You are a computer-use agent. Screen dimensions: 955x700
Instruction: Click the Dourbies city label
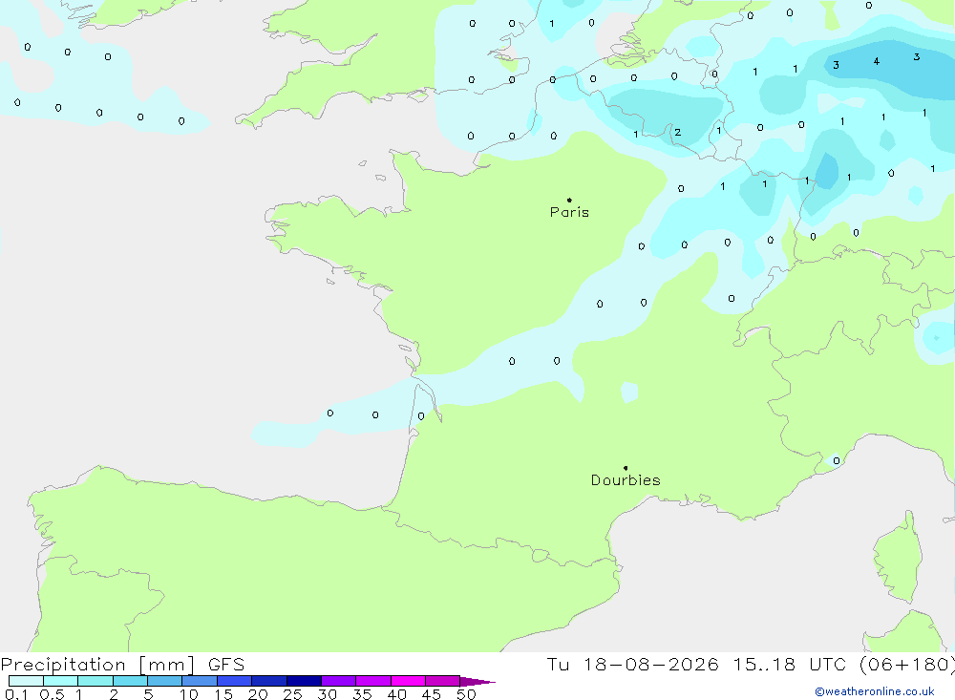[x=626, y=480]
